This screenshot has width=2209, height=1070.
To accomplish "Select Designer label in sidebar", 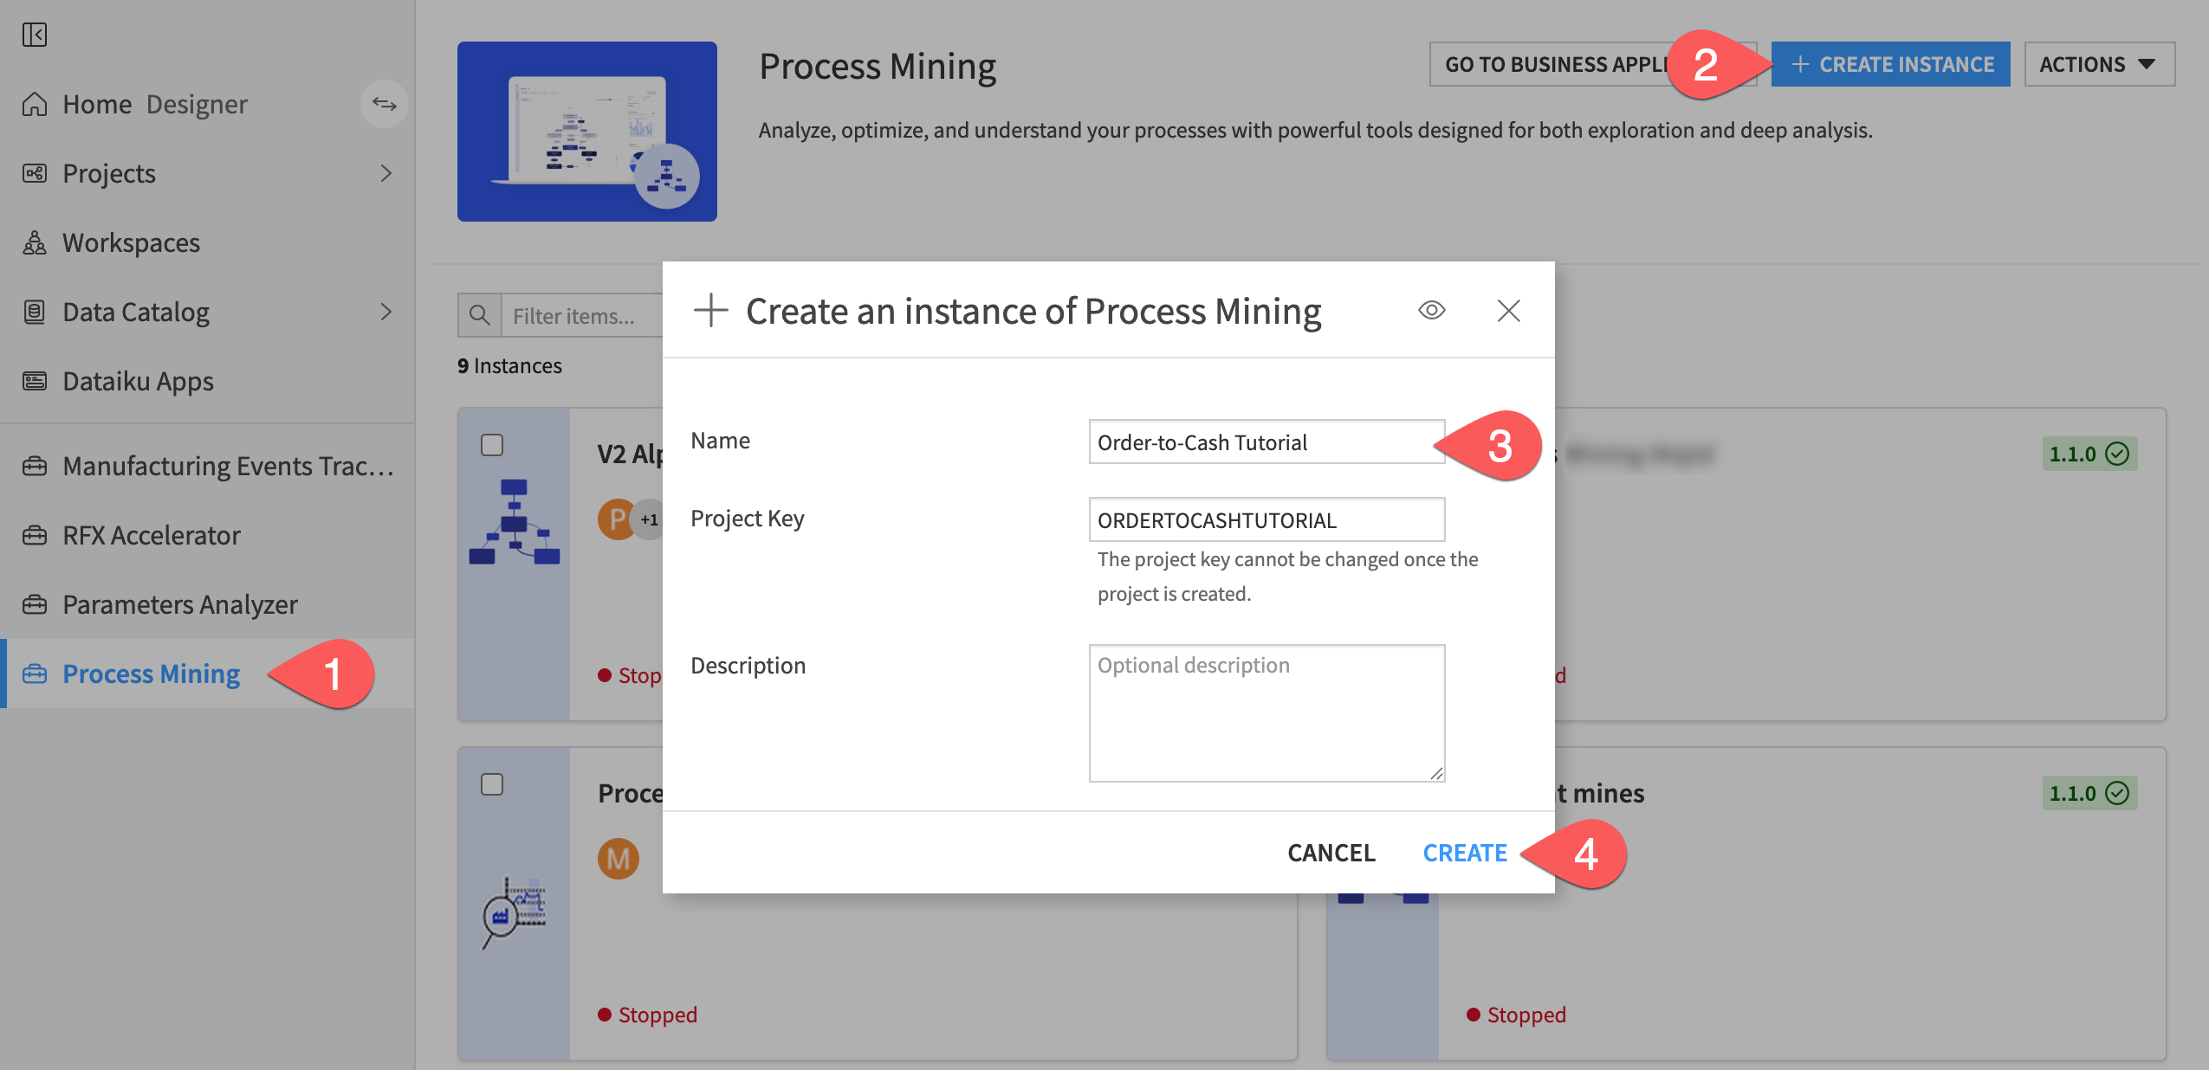I will tap(197, 104).
